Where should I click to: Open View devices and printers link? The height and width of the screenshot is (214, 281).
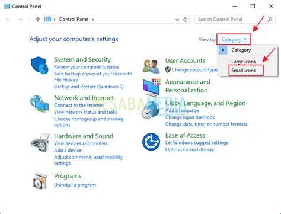pyautogui.click(x=81, y=143)
